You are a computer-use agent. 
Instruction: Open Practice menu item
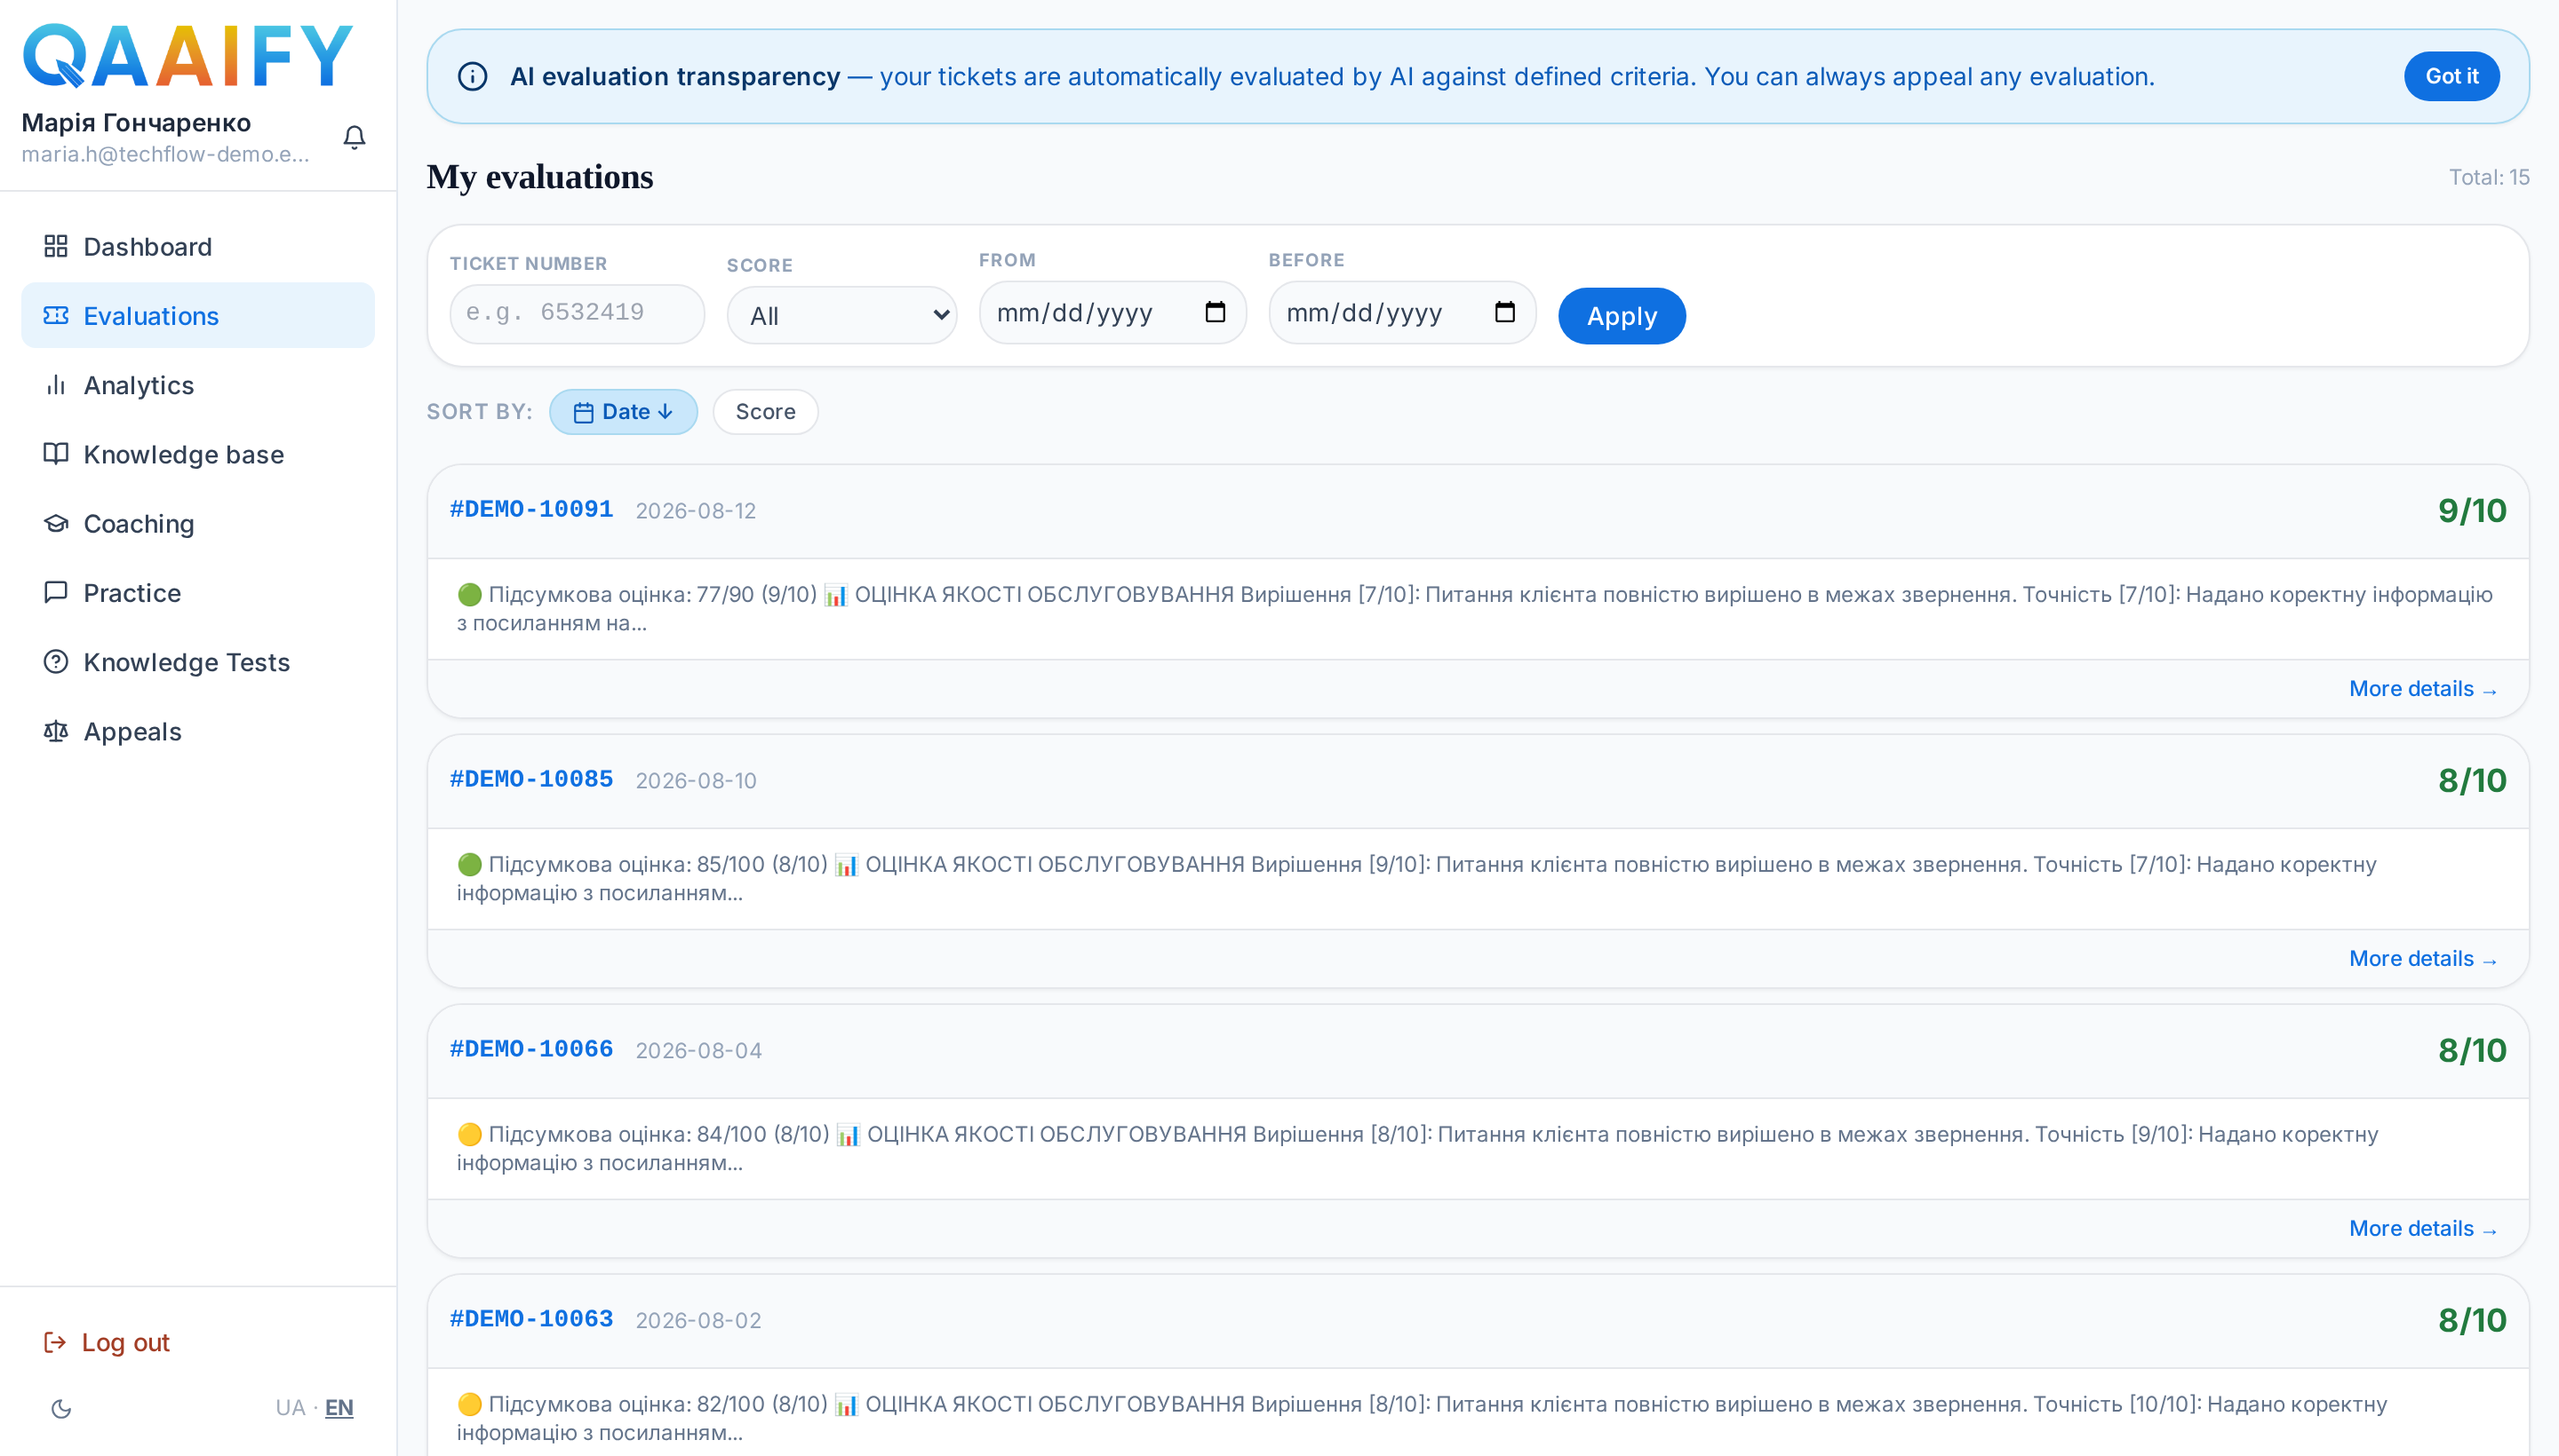198,592
